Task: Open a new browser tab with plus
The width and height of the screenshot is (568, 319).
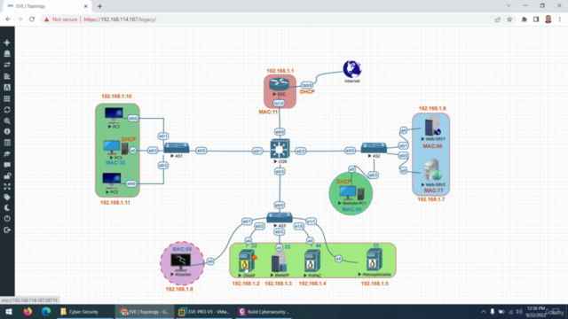Action: point(99,6)
